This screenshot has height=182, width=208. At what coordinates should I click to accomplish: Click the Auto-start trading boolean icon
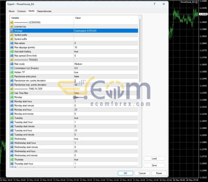[x=12, y=51]
